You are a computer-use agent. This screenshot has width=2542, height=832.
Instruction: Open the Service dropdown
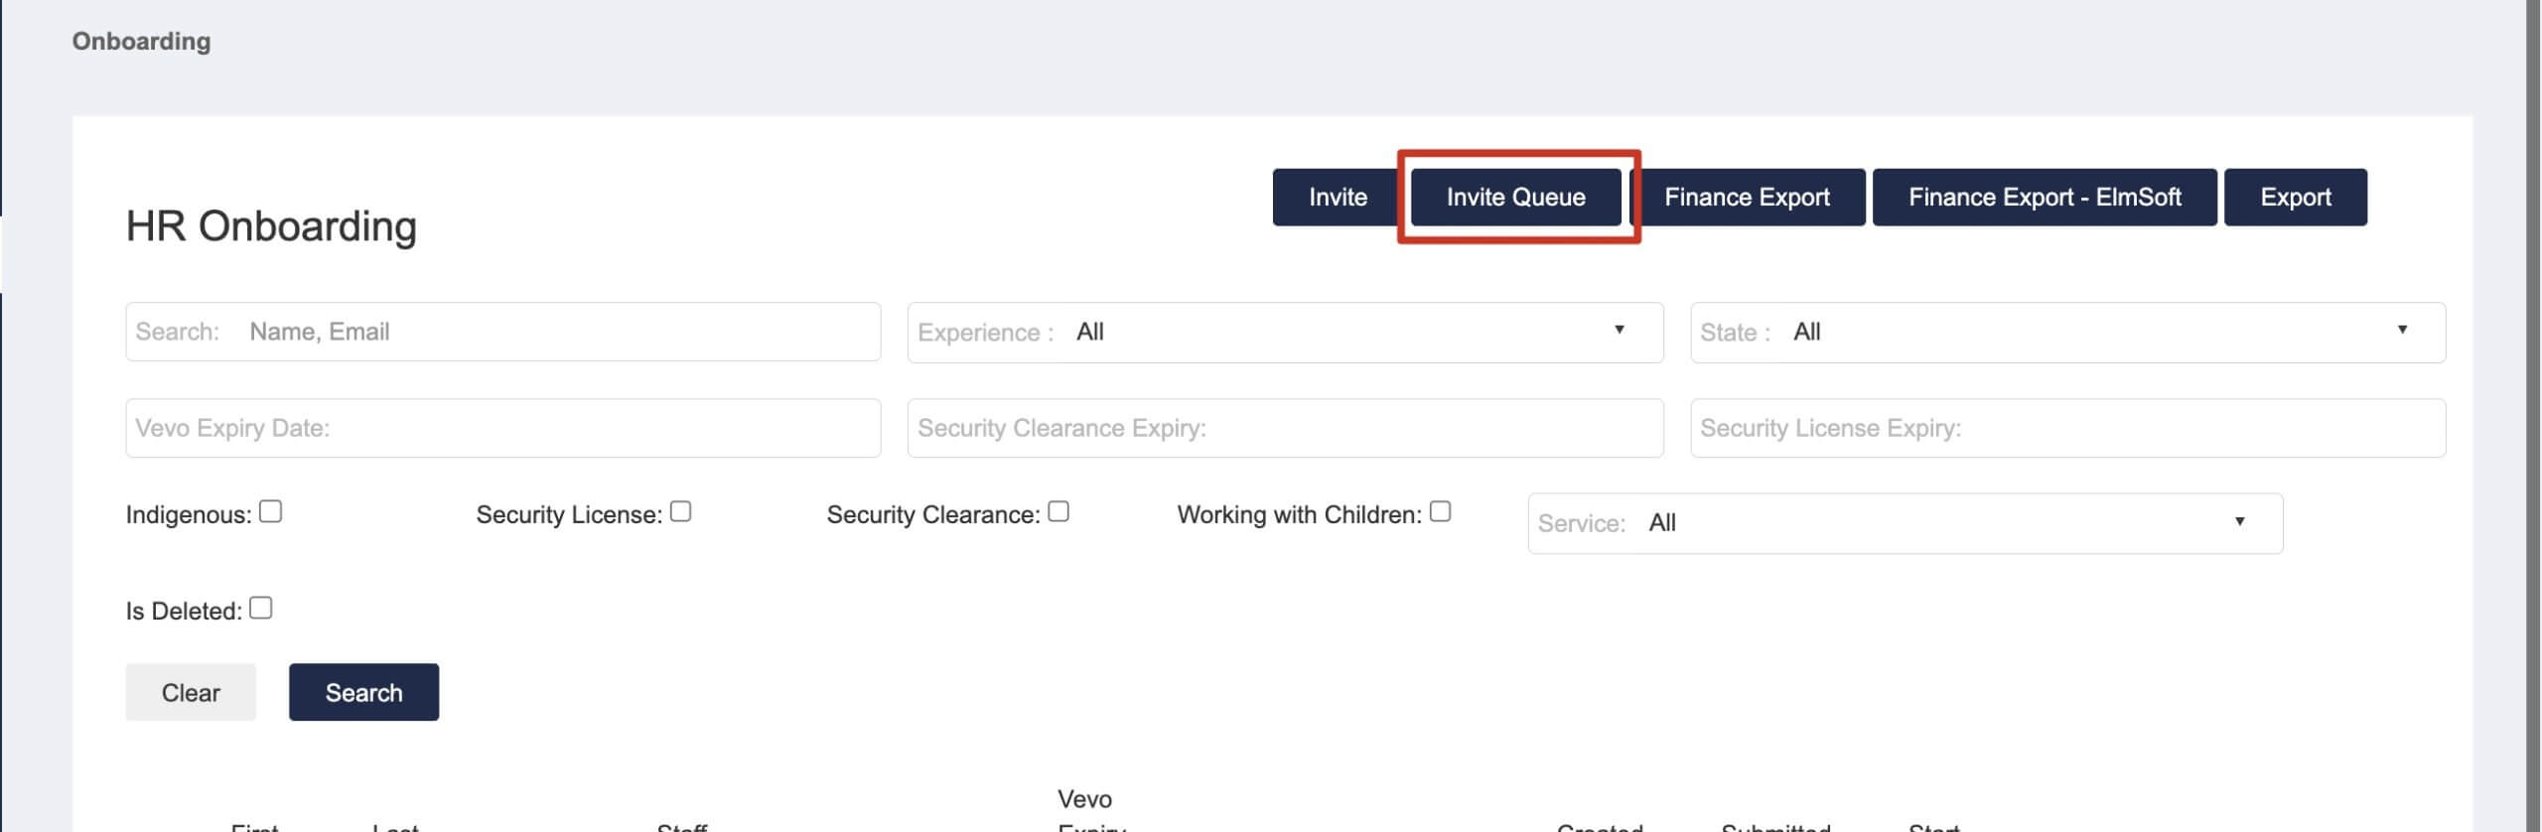[x=1905, y=523]
